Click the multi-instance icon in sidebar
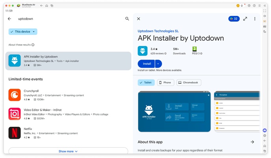 [x=265, y=32]
